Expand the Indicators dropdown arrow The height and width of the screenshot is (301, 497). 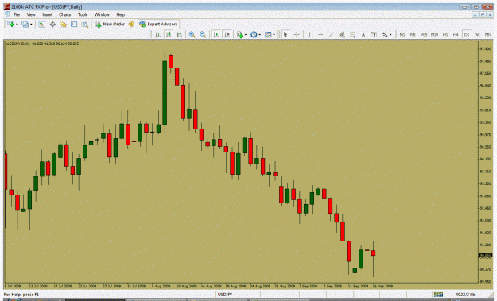point(246,35)
